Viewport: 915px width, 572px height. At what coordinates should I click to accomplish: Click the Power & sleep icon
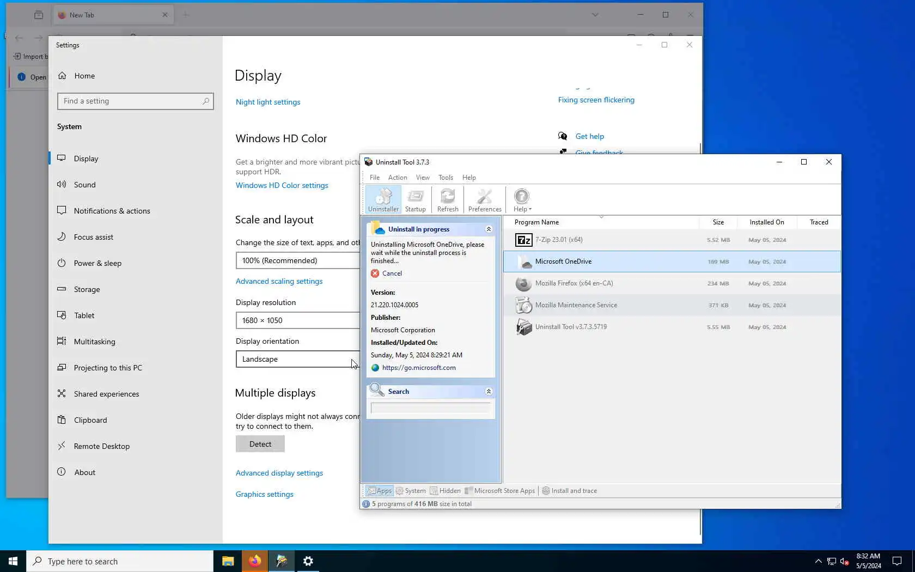(62, 263)
